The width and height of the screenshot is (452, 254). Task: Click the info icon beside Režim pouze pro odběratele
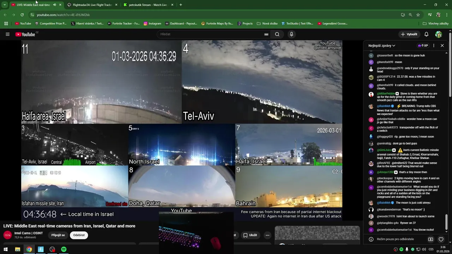pyautogui.click(x=371, y=239)
